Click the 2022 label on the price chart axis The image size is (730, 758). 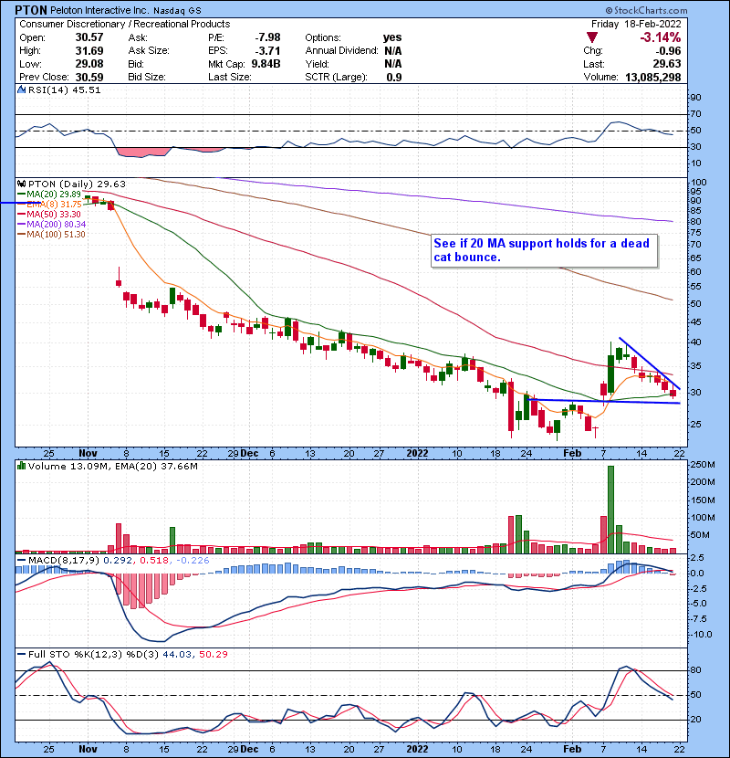click(x=417, y=453)
